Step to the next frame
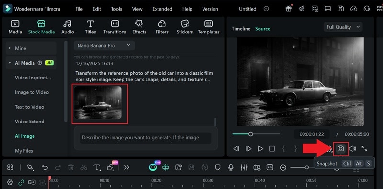The height and width of the screenshot is (189, 383). coord(248,148)
